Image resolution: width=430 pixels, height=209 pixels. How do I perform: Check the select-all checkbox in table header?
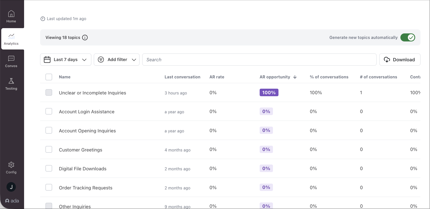[49, 77]
